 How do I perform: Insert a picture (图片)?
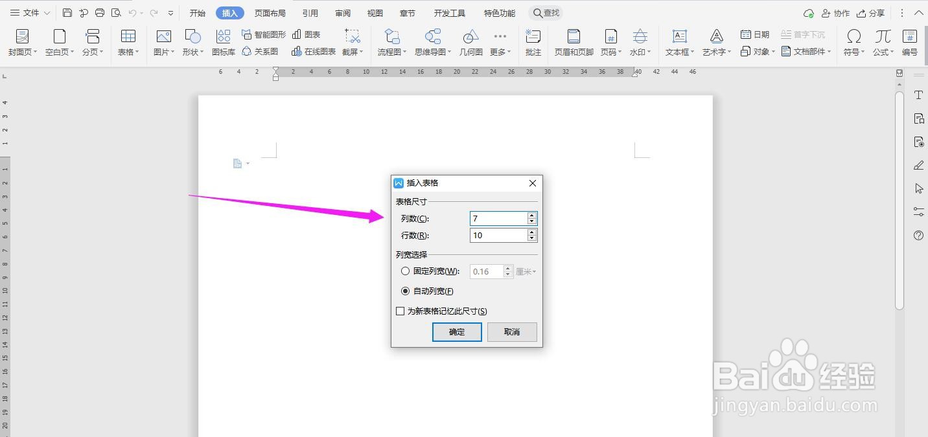(164, 43)
